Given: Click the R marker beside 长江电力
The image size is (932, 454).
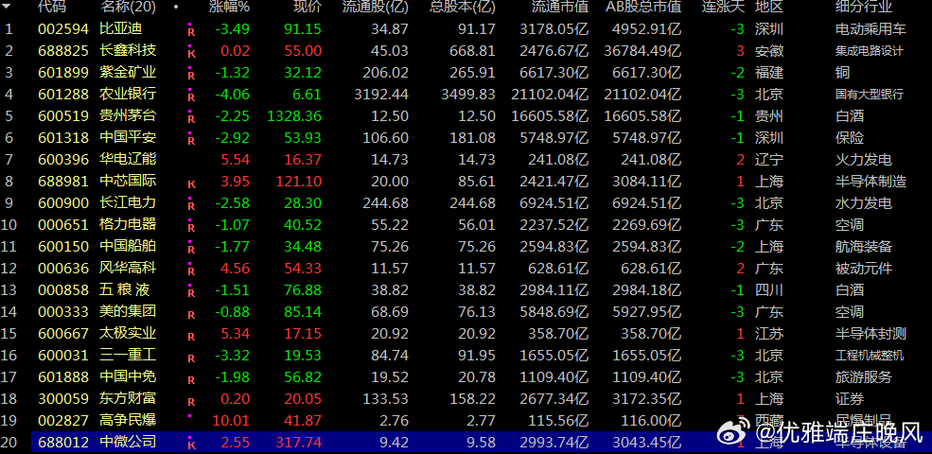Looking at the screenshot, I should 191,206.
